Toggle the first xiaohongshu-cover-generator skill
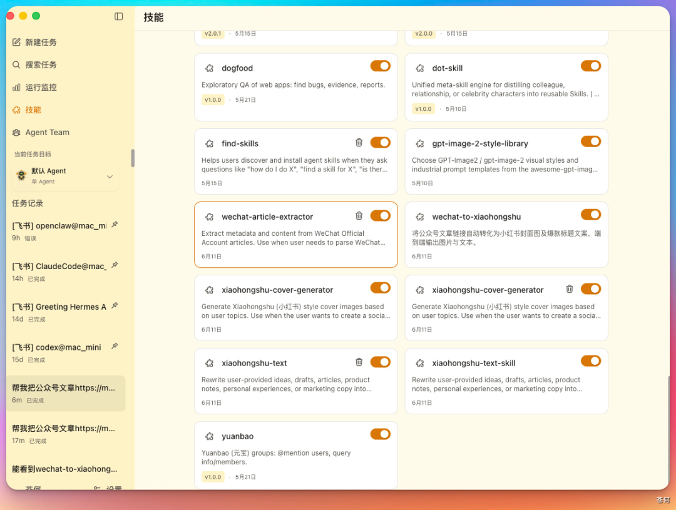The image size is (676, 510). click(381, 288)
